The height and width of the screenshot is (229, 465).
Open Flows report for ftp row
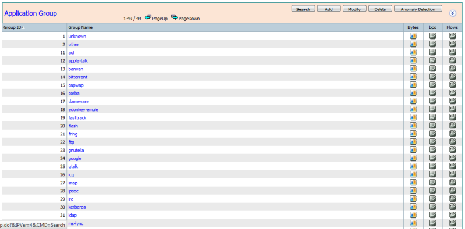pos(452,142)
